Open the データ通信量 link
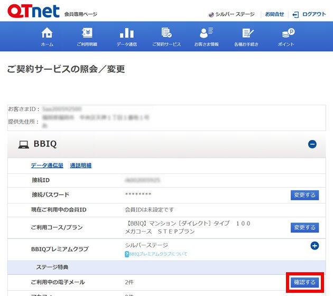Screen dimensions: 333x296 [x=47, y=165]
